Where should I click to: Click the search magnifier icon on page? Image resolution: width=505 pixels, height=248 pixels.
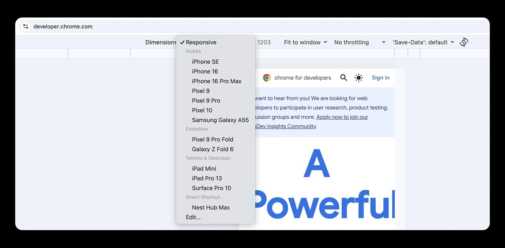click(343, 78)
